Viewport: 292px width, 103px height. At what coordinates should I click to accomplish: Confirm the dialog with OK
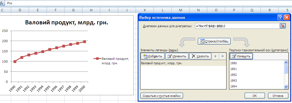click(x=255, y=96)
